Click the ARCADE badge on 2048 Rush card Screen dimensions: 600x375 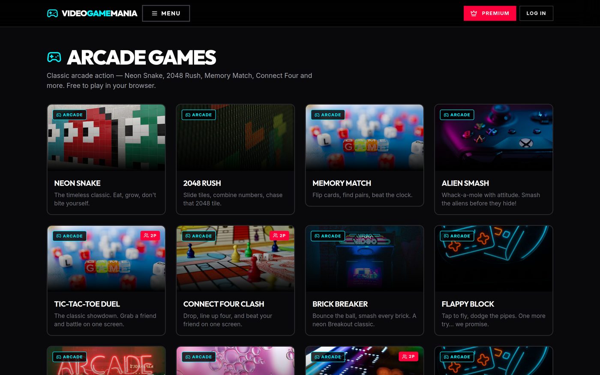(x=199, y=115)
